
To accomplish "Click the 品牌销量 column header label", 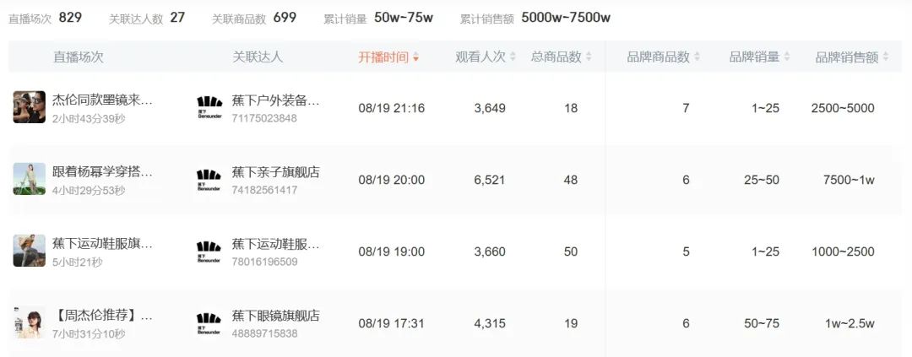I will [x=754, y=57].
